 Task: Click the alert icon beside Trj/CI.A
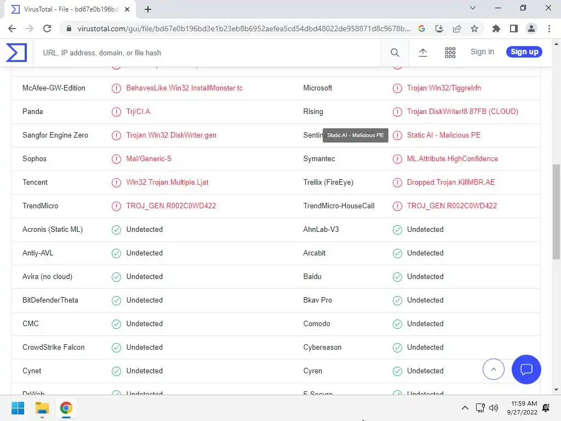[x=116, y=112]
